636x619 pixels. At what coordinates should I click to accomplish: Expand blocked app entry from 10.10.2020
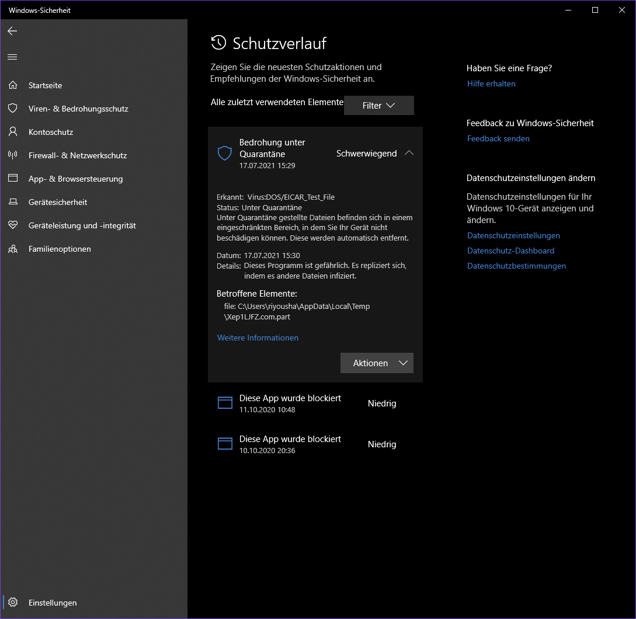tap(315, 444)
